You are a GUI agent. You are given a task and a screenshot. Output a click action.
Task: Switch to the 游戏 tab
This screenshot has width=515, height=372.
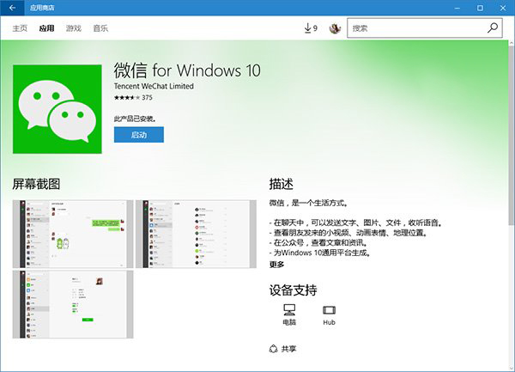pyautogui.click(x=74, y=28)
